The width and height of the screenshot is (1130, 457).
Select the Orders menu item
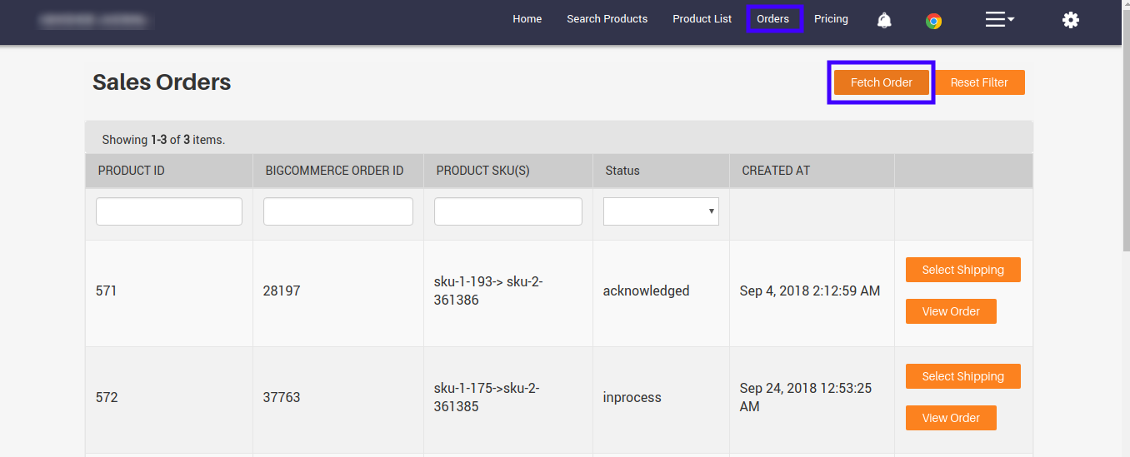(772, 19)
